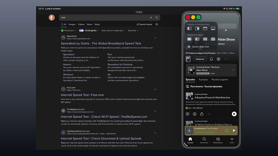Choose three-column layout under Remplir et organiser
Screen dimensions: 278x156
[x=205, y=39]
